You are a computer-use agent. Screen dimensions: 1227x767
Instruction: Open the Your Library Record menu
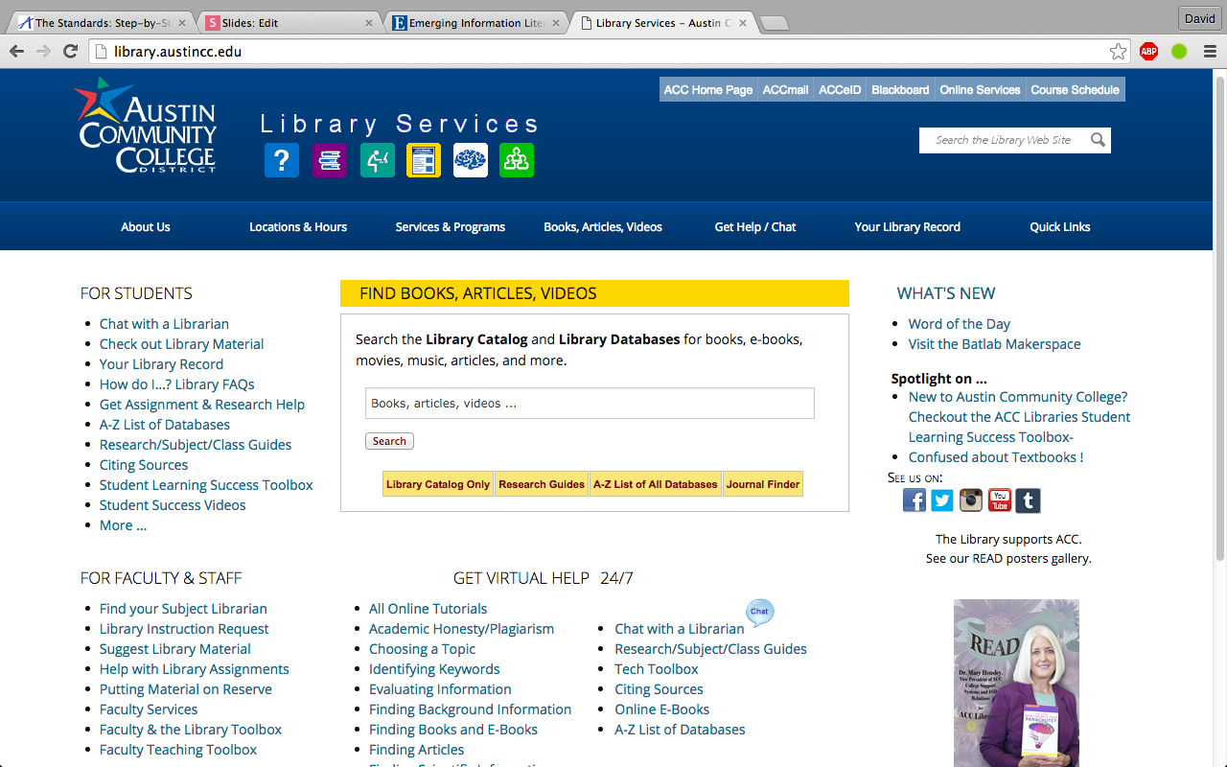pyautogui.click(x=908, y=227)
